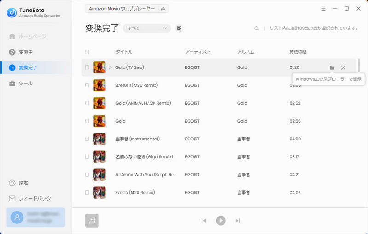Switch to grid view icon
368x234 pixels.
[179, 28]
